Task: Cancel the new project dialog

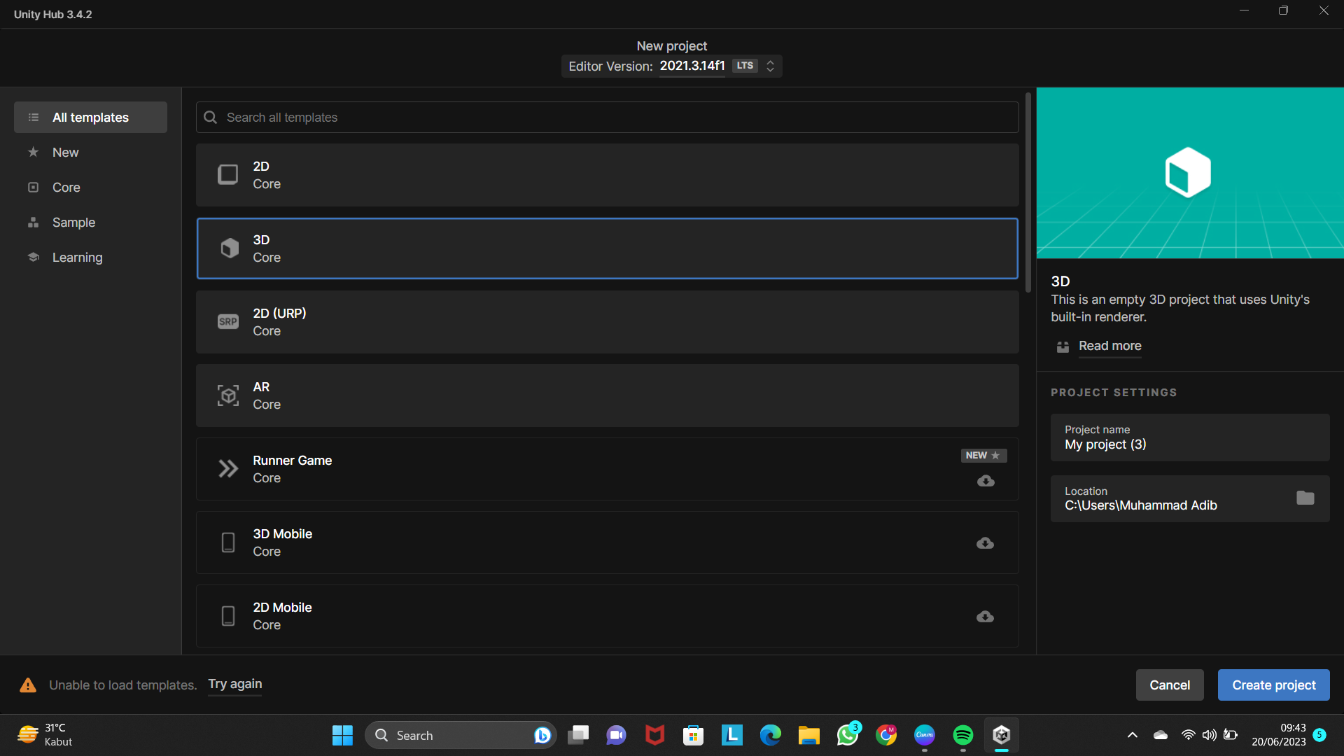Action: [x=1169, y=685]
